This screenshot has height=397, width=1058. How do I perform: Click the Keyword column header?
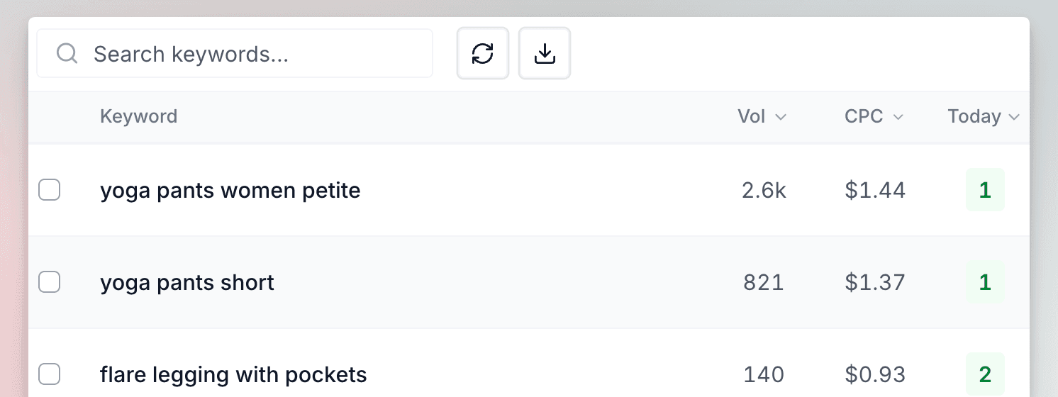[138, 116]
